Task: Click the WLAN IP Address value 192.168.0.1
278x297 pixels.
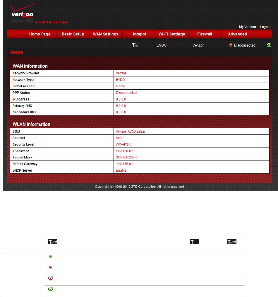Action: click(125, 151)
